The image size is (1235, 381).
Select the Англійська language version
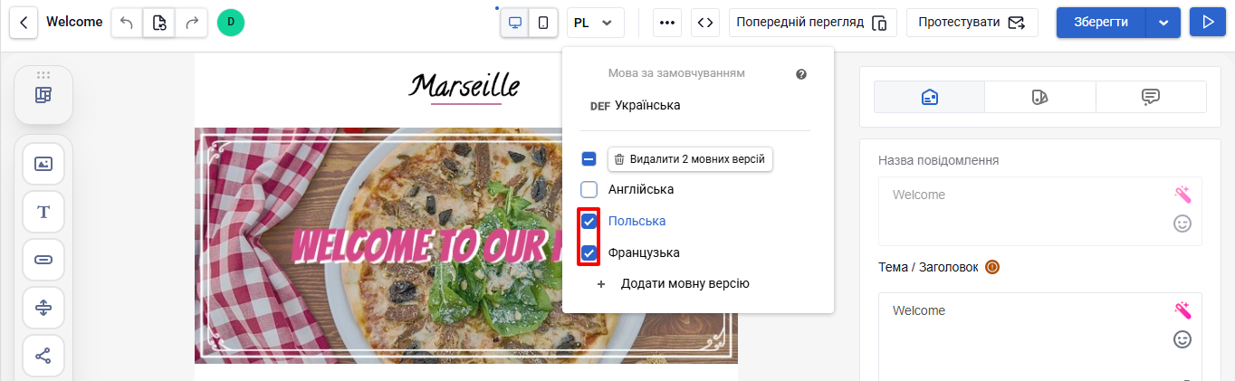641,189
